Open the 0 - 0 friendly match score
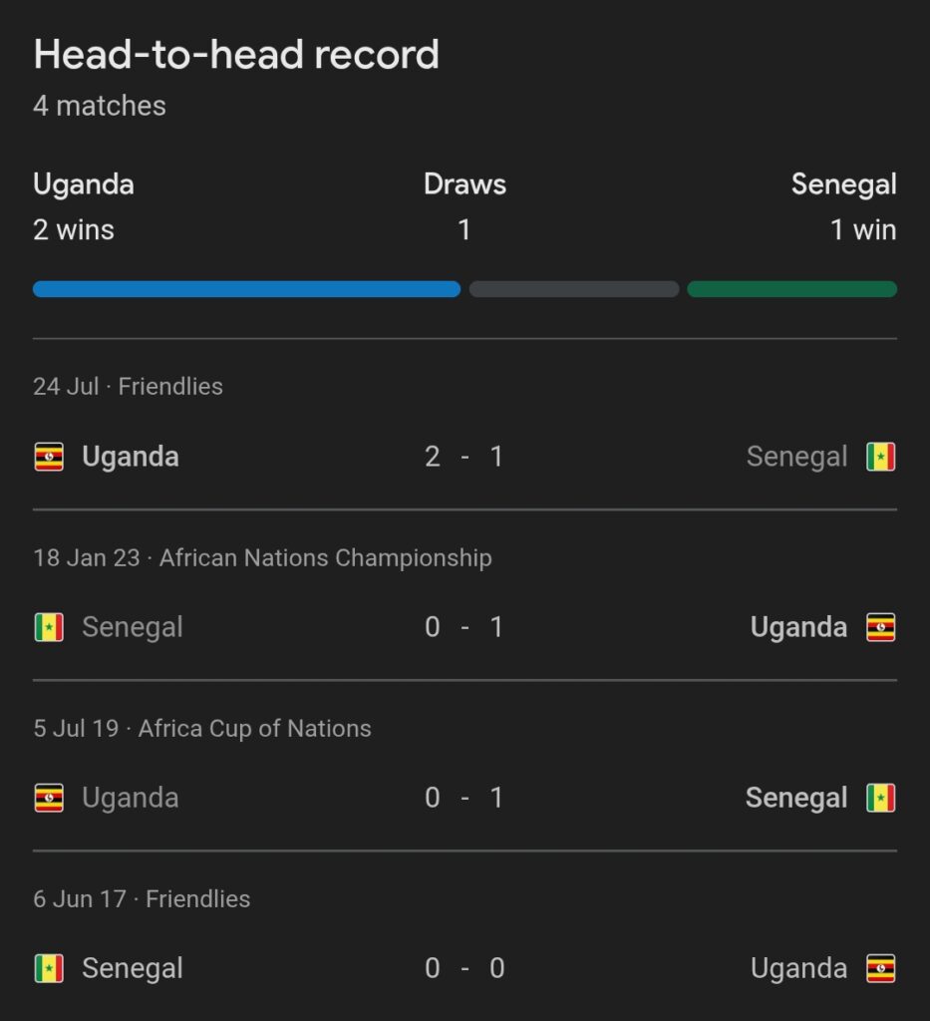Viewport: 930px width, 1021px height. pyautogui.click(x=465, y=968)
